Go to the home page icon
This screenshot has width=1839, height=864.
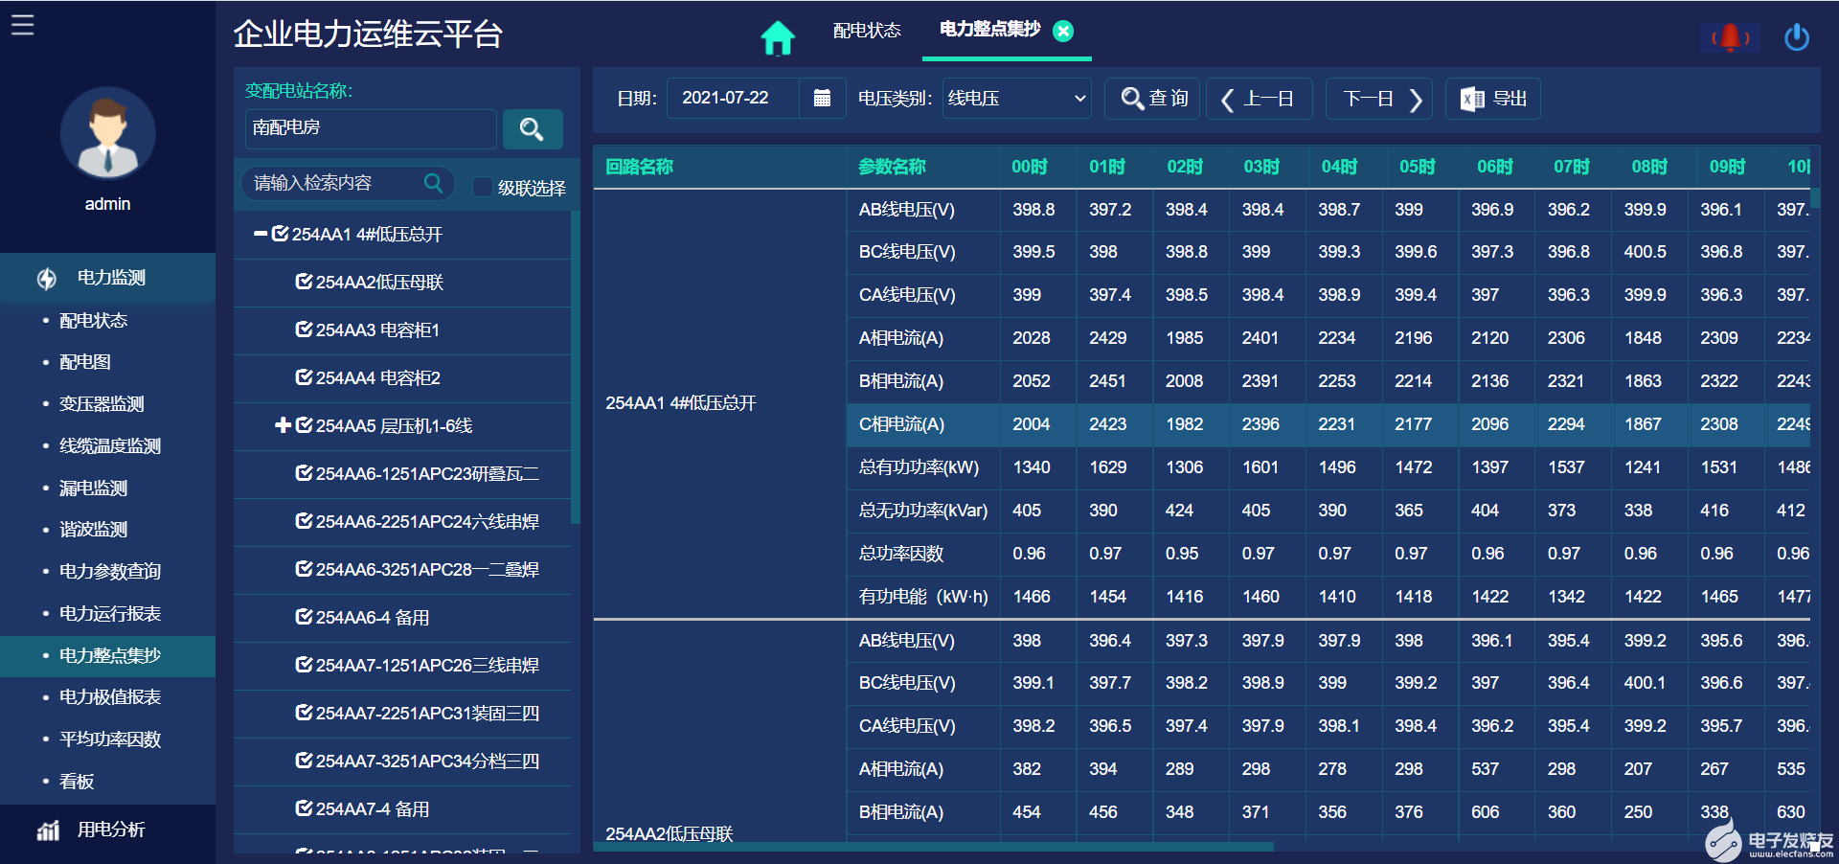click(x=778, y=37)
